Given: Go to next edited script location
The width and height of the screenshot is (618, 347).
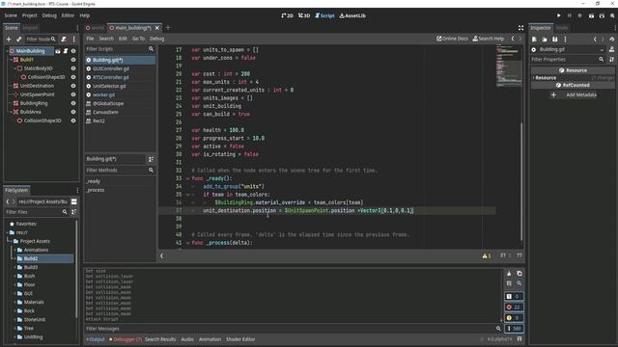Looking at the screenshot, I should click(520, 39).
